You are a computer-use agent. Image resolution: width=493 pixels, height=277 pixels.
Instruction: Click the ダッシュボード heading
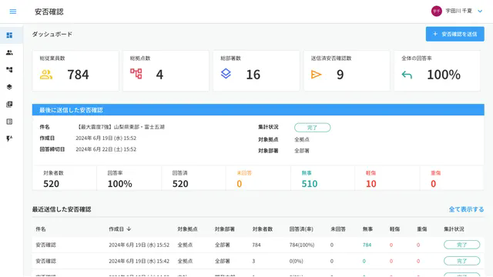[x=52, y=34]
